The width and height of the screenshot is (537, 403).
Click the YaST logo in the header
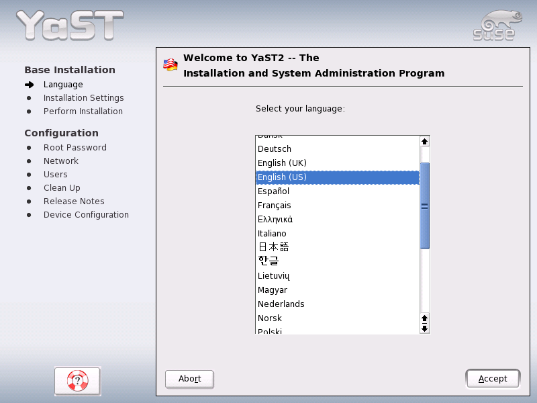coord(67,25)
